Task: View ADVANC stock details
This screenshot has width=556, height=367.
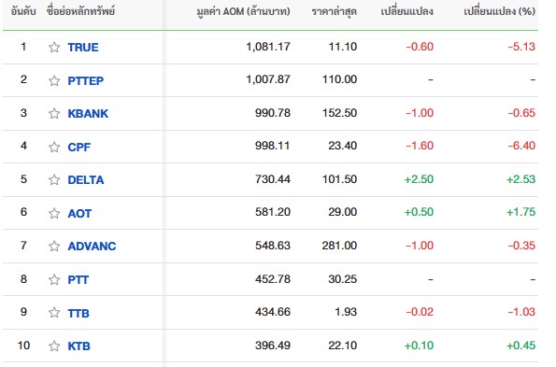Action: click(92, 246)
